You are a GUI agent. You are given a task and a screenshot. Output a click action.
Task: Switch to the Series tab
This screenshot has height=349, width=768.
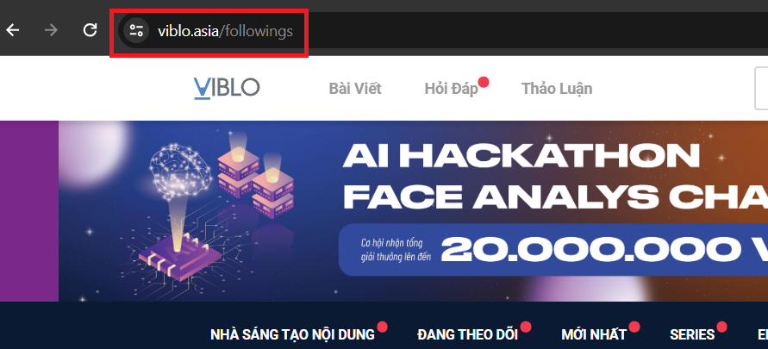(692, 335)
